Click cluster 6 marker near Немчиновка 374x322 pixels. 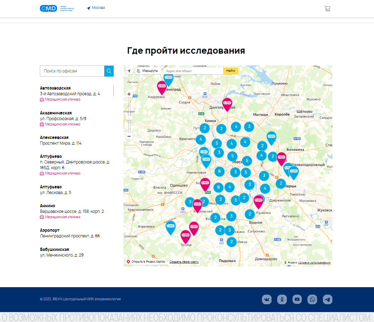click(x=220, y=171)
